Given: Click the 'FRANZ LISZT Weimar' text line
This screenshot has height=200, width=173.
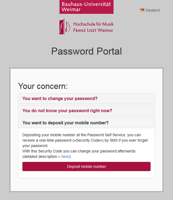Looking at the screenshot, I should coord(93,30).
